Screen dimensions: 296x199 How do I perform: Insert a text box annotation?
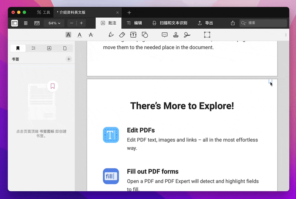[133, 35]
